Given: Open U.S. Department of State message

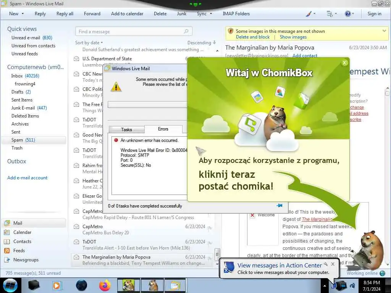Looking at the screenshot, I should [x=142, y=61].
